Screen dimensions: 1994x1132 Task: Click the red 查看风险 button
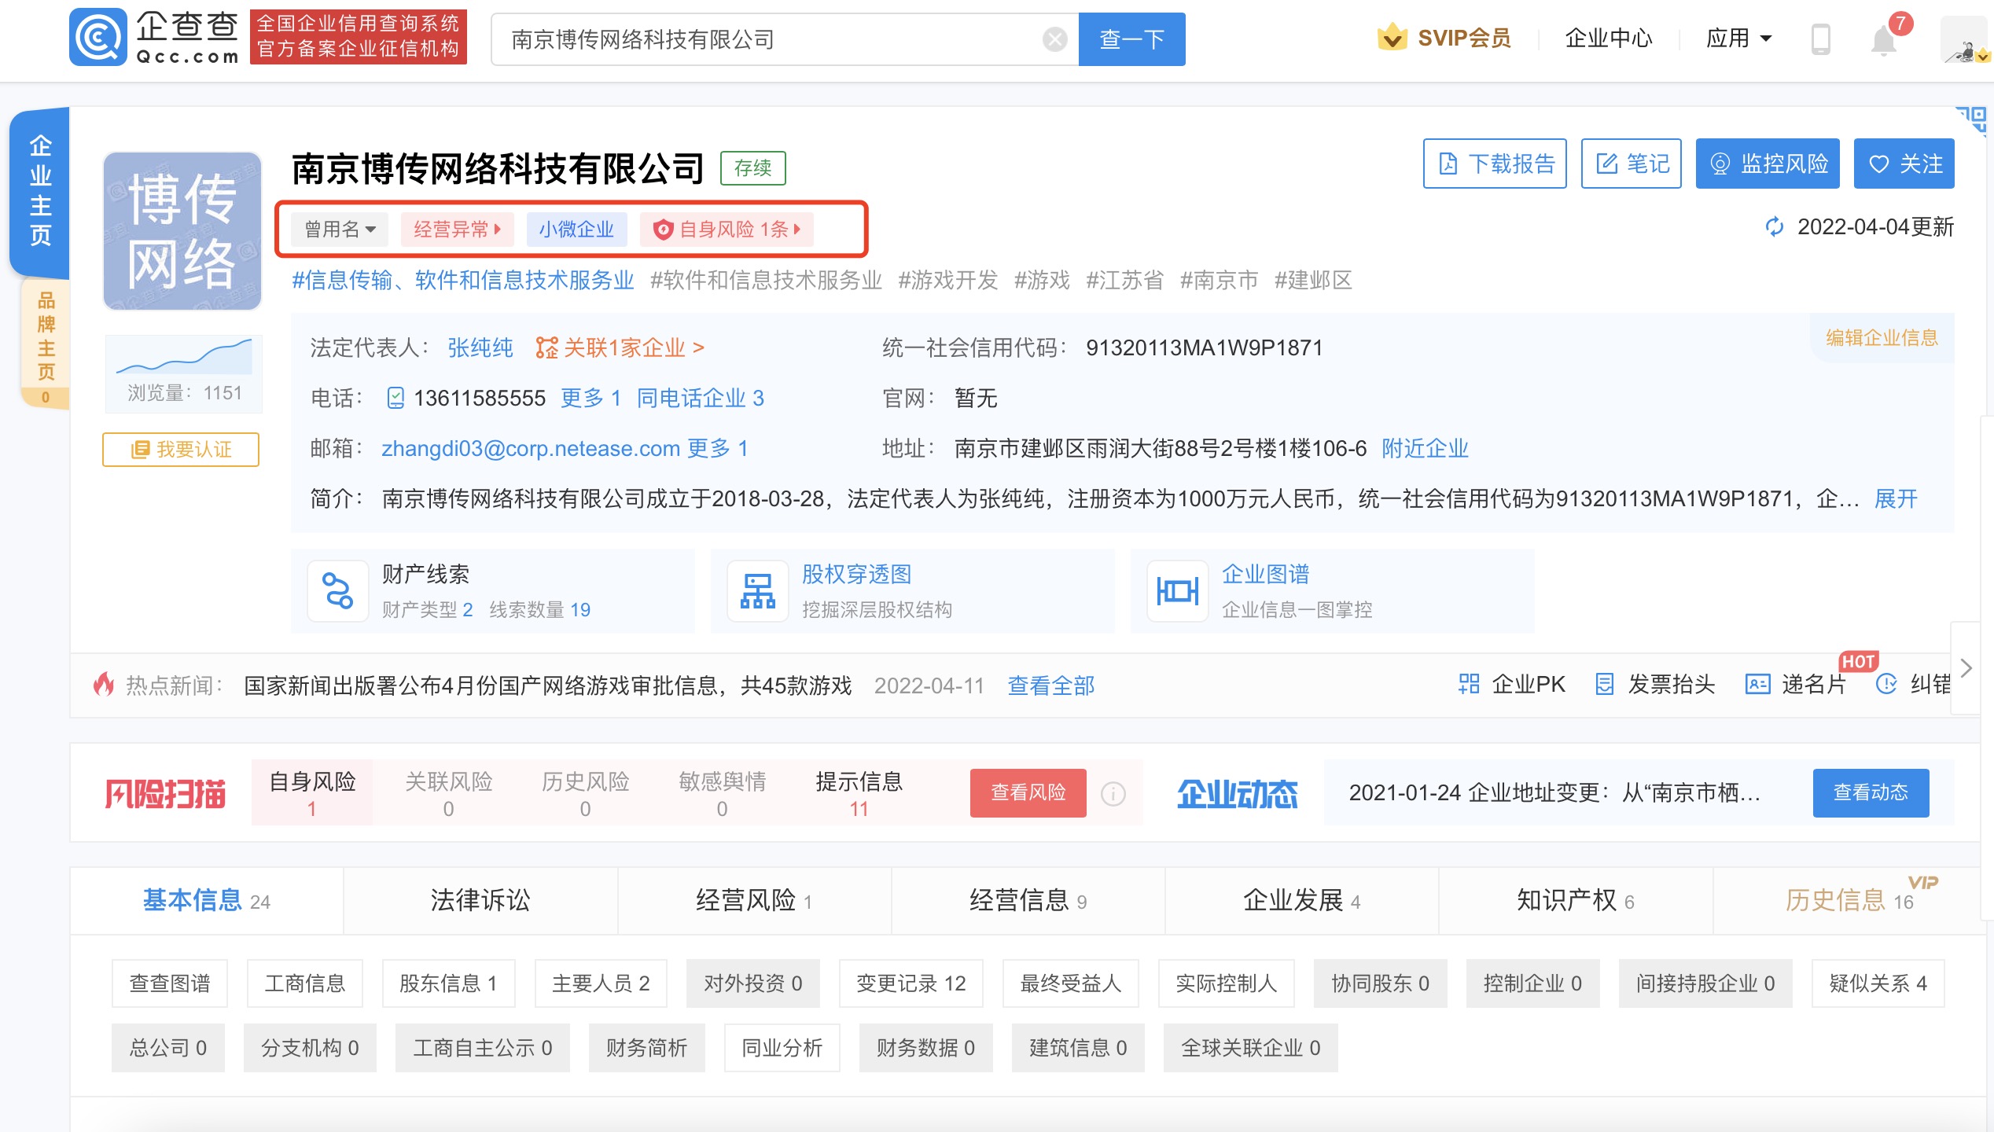[1028, 792]
